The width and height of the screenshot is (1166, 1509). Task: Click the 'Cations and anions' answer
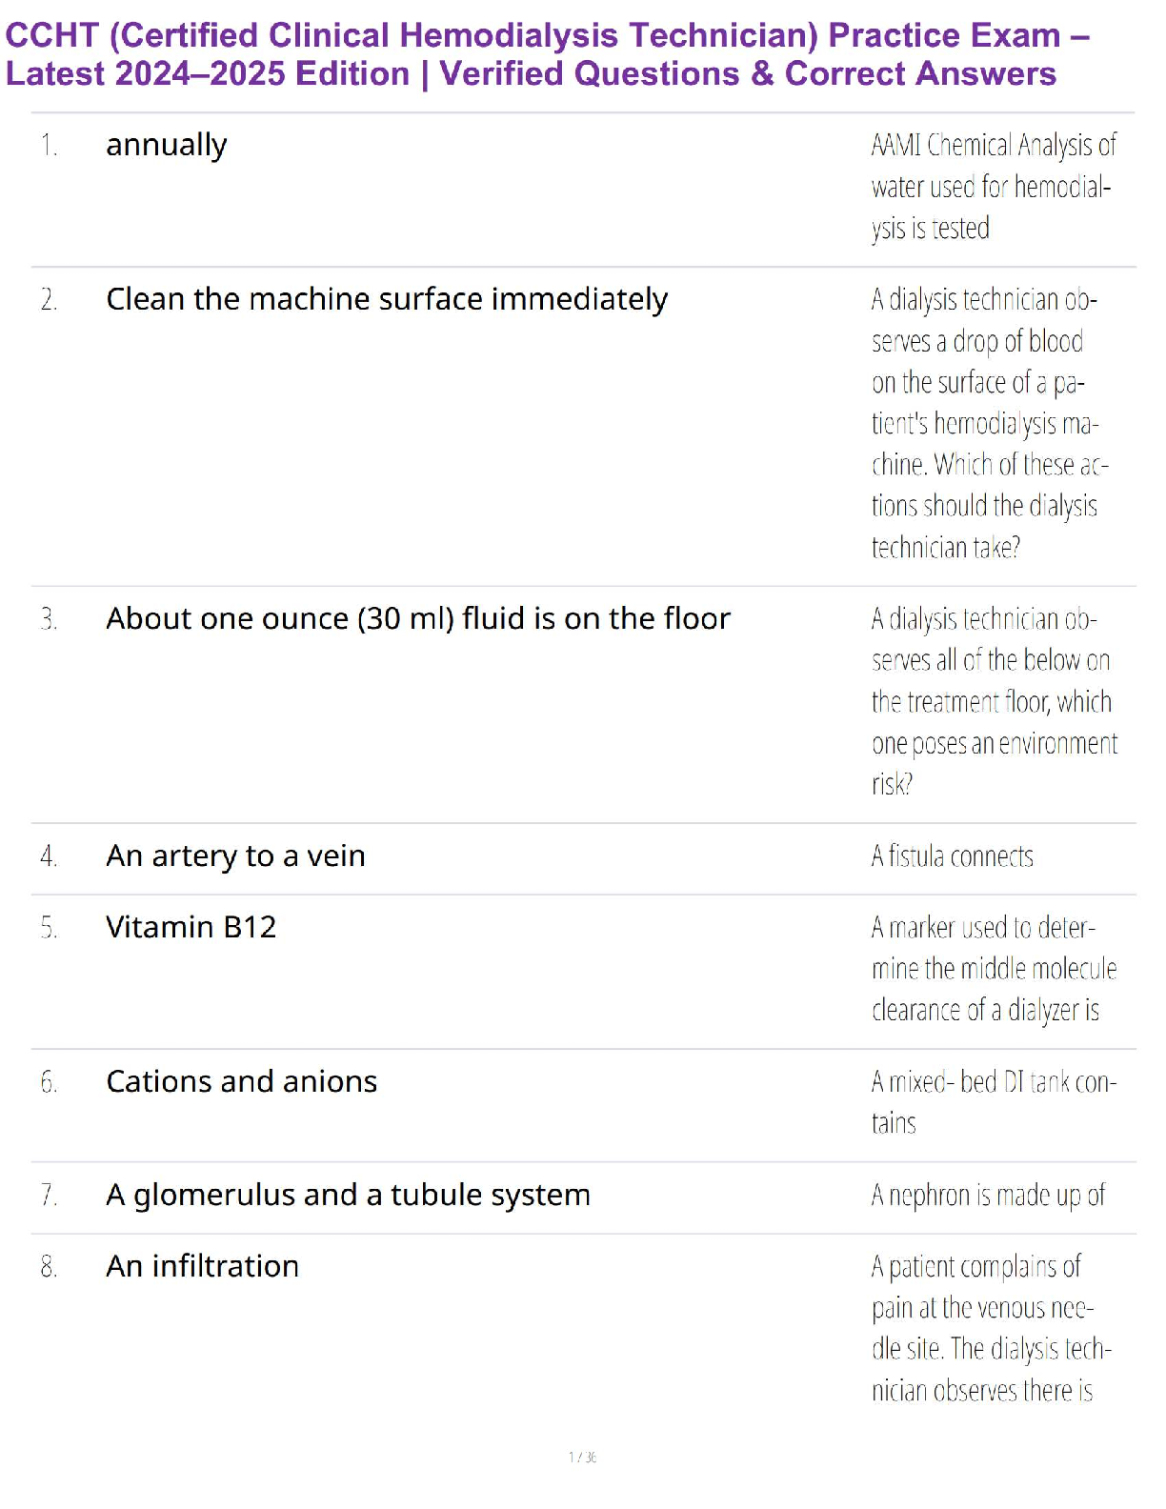click(241, 1081)
